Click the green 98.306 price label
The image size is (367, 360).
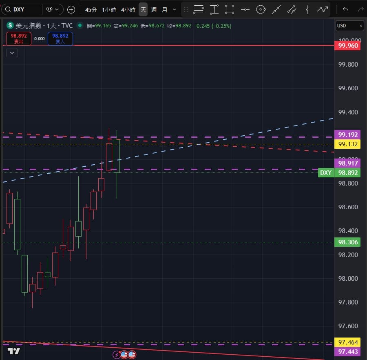coord(347,242)
